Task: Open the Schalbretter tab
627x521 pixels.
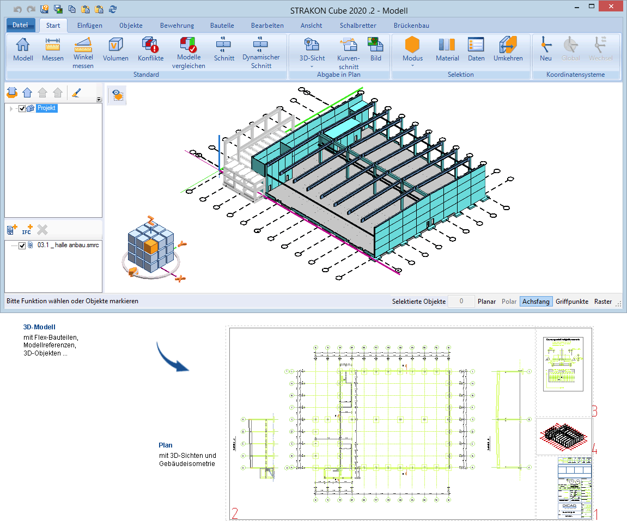Action: 358,26
